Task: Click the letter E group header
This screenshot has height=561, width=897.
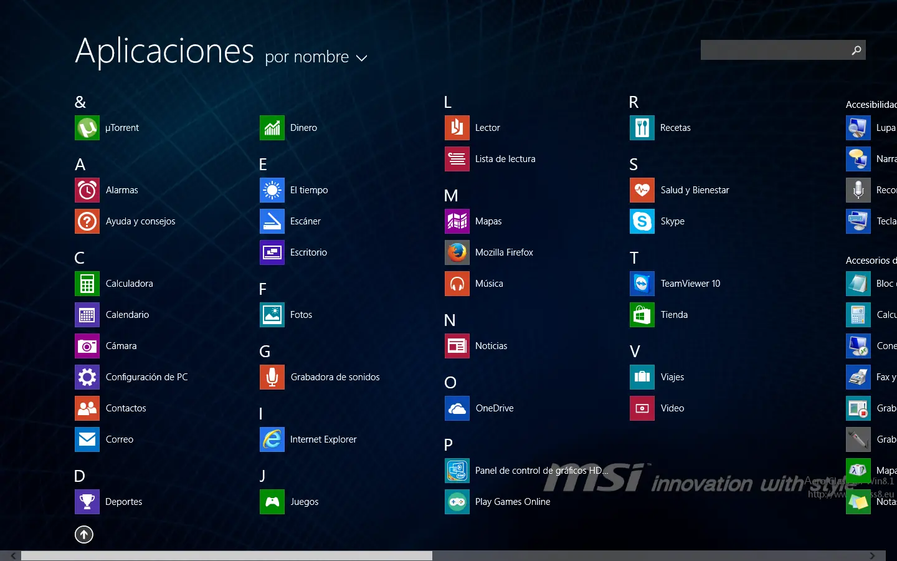Action: click(x=263, y=165)
